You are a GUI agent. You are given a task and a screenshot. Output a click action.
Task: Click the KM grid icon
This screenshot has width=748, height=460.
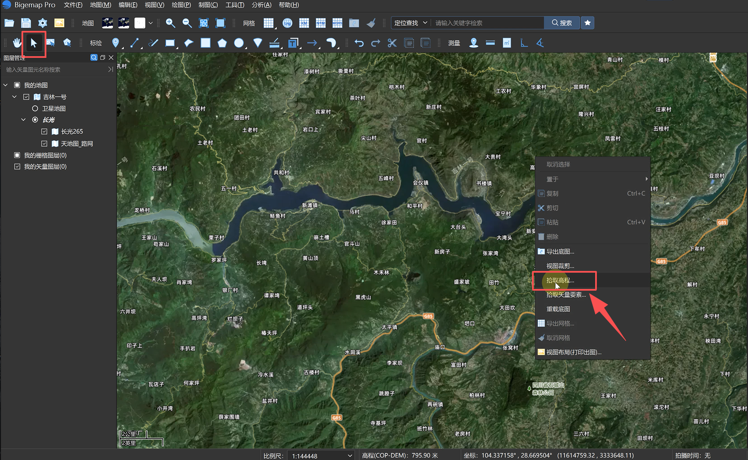pyautogui.click(x=304, y=23)
